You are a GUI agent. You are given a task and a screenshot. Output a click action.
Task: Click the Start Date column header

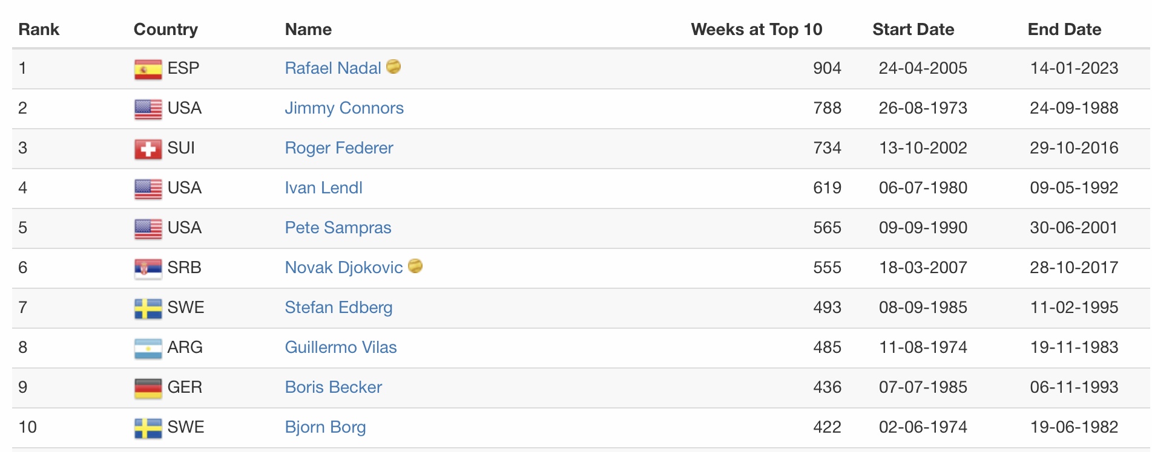(913, 30)
